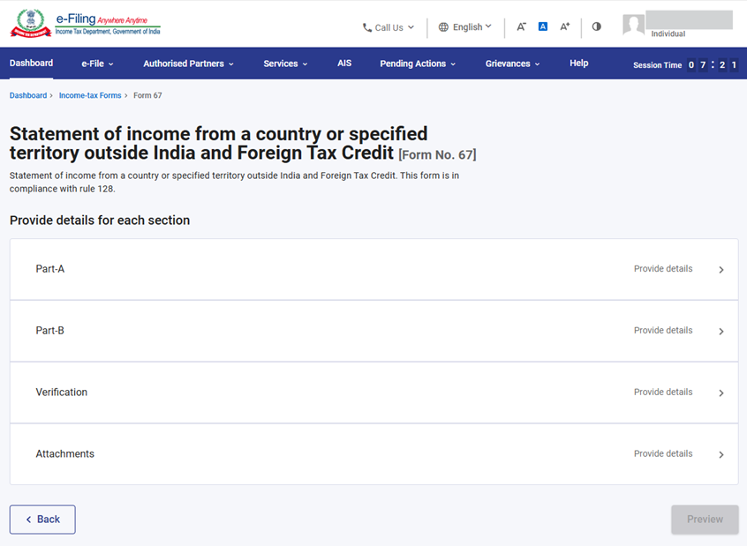This screenshot has height=546, width=747.
Task: Open the Grievances menu
Action: [512, 64]
